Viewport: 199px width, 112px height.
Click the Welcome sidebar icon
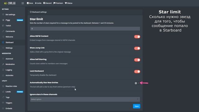point(3,37)
